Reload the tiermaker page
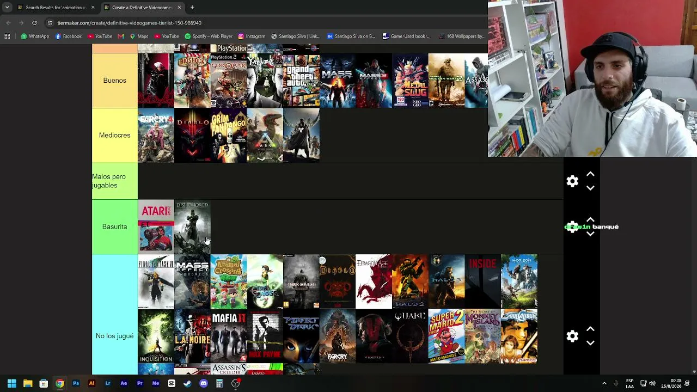This screenshot has width=697, height=392. click(x=34, y=23)
